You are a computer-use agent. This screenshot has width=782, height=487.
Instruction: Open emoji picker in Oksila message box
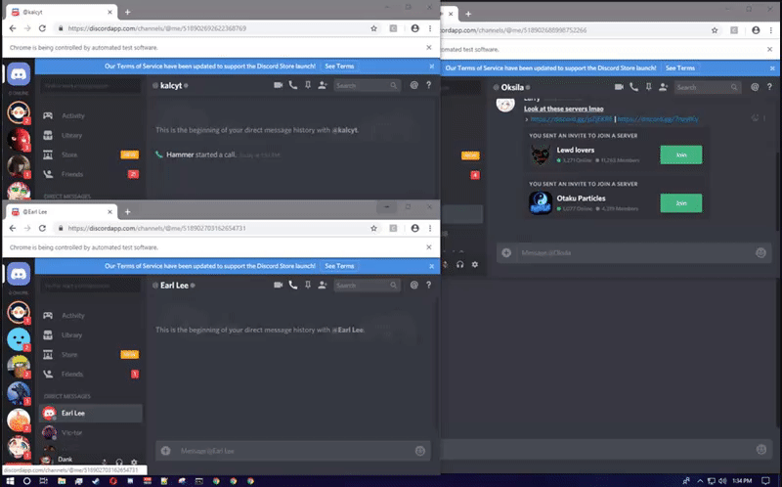760,253
